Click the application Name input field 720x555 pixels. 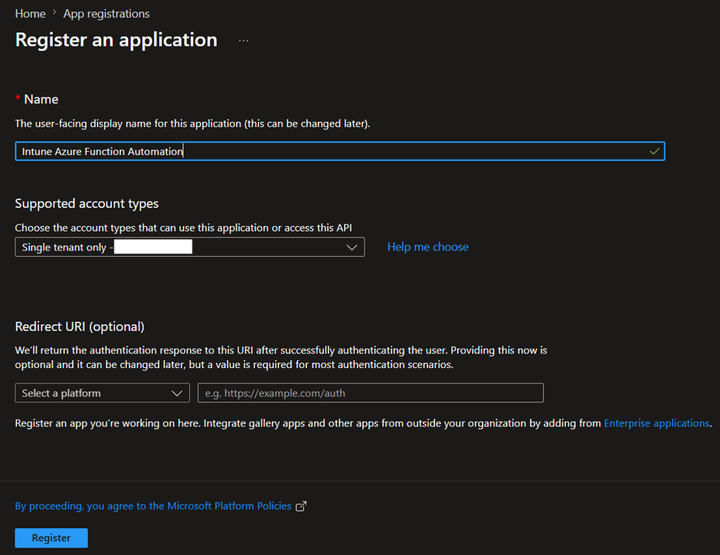340,151
